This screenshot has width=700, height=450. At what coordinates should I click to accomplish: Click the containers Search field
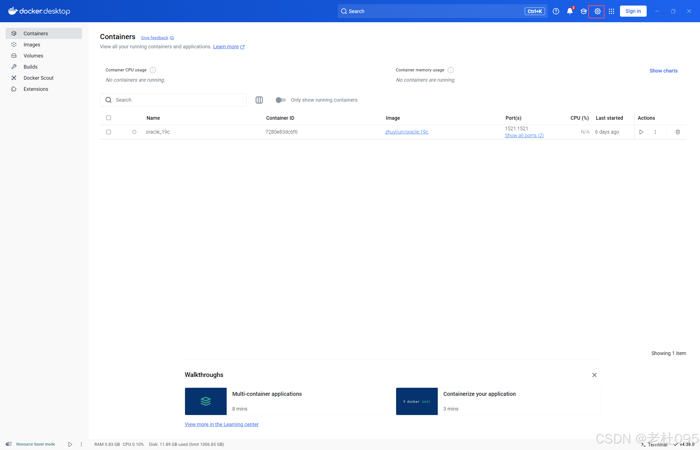click(x=178, y=100)
